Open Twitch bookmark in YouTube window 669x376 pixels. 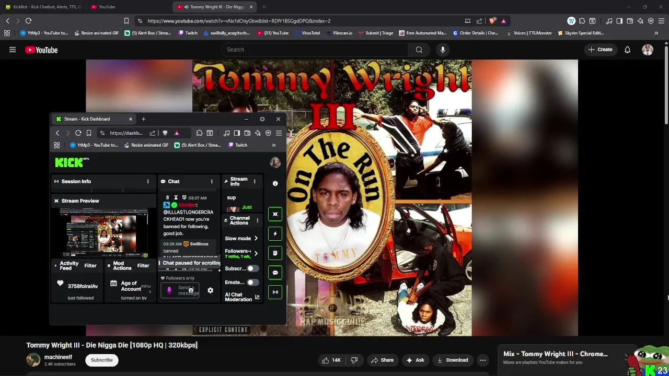(x=188, y=33)
